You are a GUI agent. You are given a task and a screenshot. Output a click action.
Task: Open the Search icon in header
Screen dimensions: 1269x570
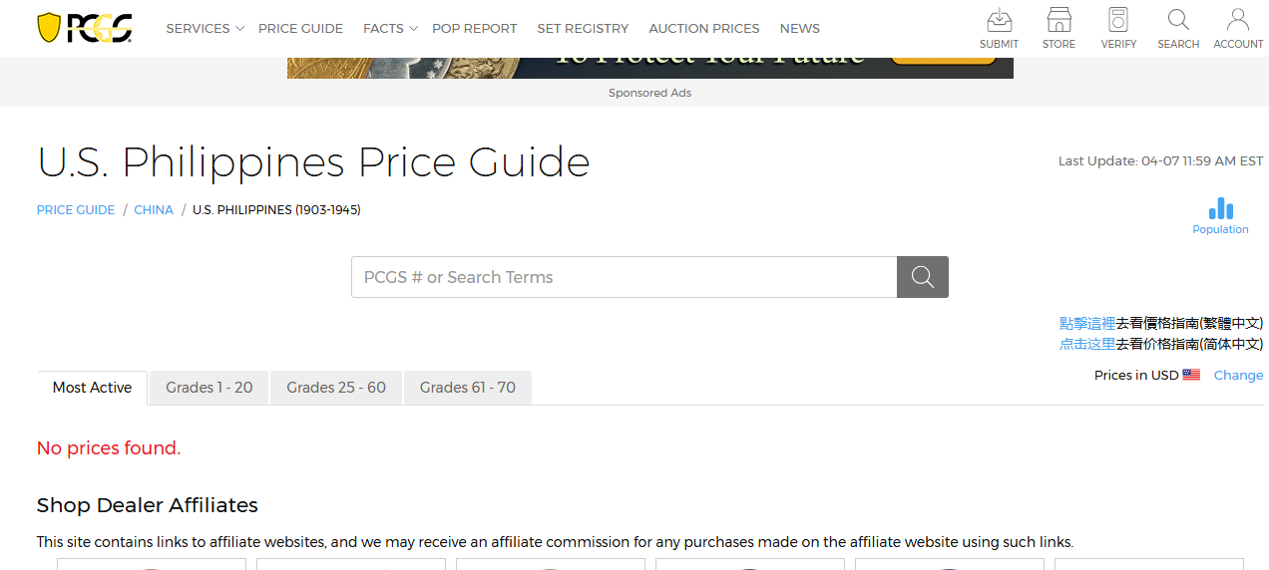click(x=1178, y=29)
